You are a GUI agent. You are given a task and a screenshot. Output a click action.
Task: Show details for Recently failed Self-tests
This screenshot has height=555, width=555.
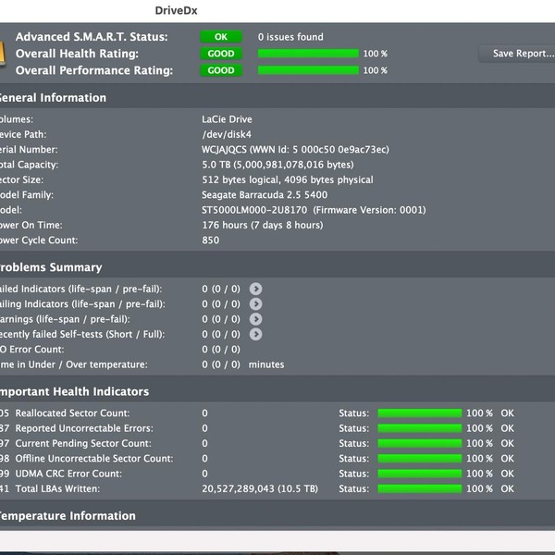255,334
